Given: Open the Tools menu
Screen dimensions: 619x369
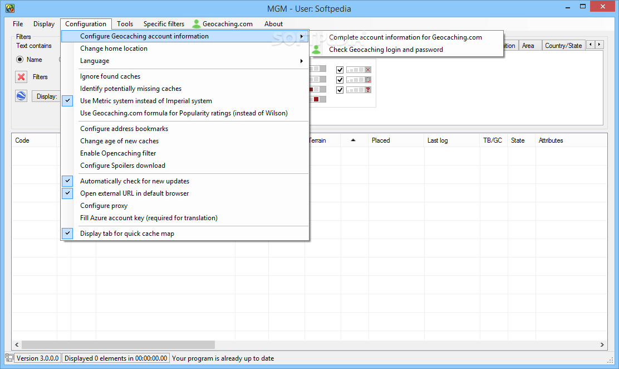Looking at the screenshot, I should [x=125, y=24].
